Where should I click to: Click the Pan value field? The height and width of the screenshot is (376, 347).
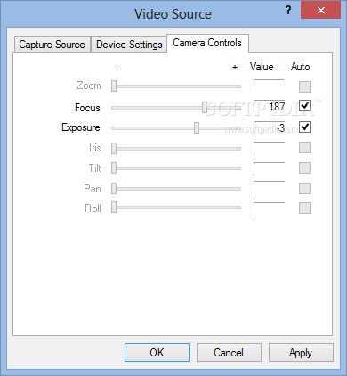click(270, 188)
